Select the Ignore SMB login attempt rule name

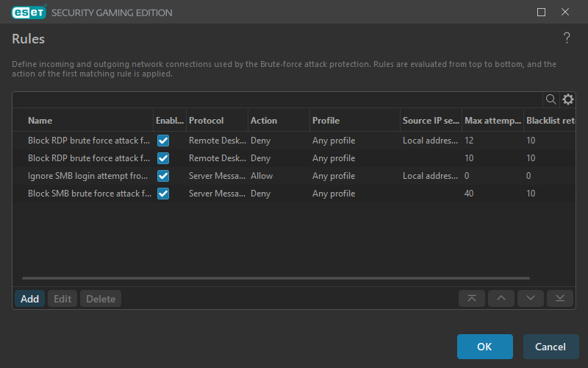click(87, 176)
